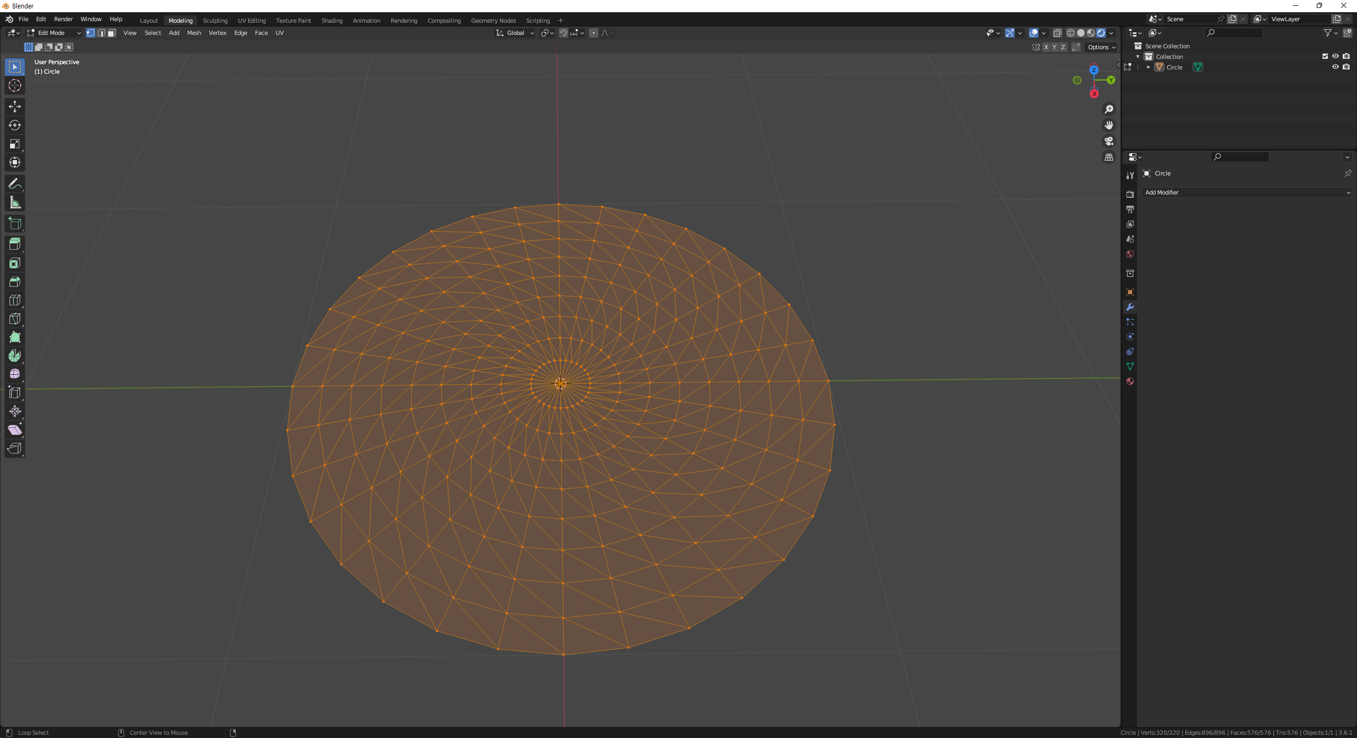This screenshot has width=1357, height=738.
Task: Switch to the Sculpting workspace tab
Action: (x=215, y=21)
